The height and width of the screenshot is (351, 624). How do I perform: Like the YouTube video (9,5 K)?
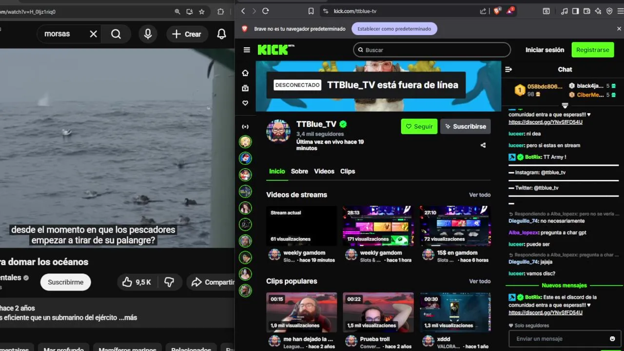[137, 282]
